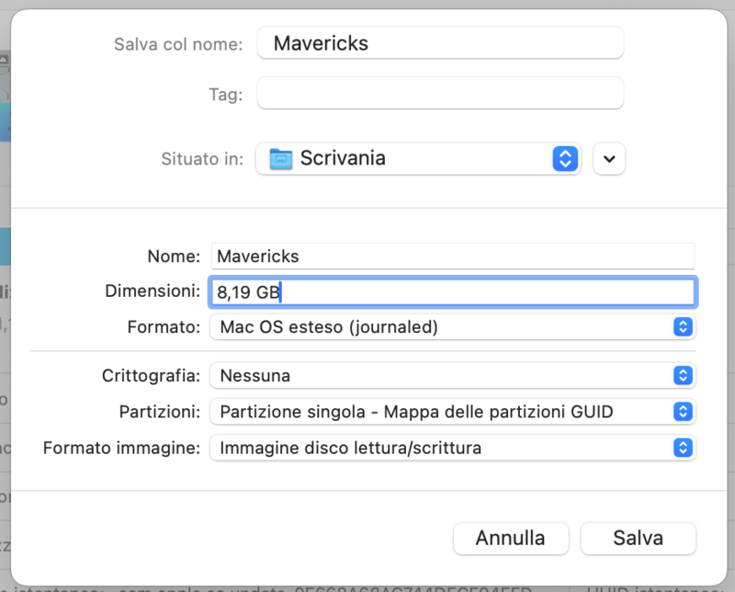The width and height of the screenshot is (735, 592).
Task: Click the Nome field containing Mavericks
Action: pyautogui.click(x=452, y=256)
